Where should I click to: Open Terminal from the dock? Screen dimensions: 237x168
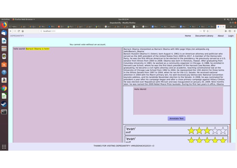pyautogui.click(x=4, y=112)
